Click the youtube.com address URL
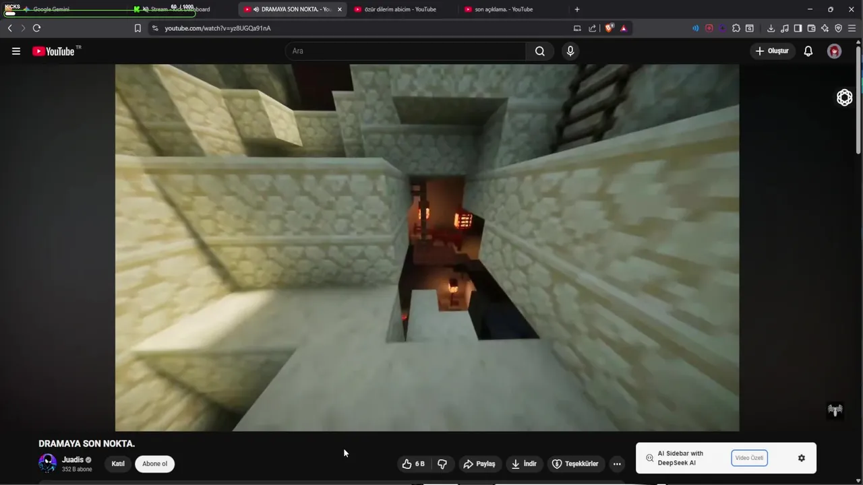Viewport: 863px width, 485px height. [x=218, y=28]
